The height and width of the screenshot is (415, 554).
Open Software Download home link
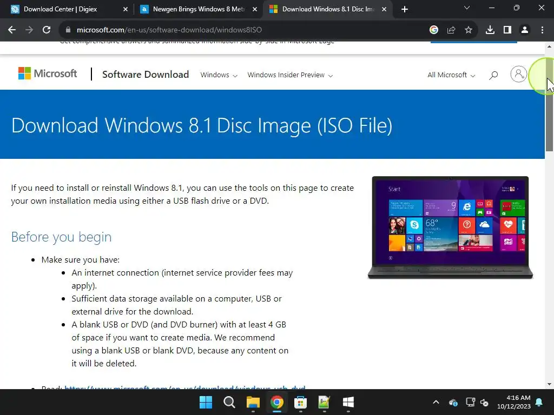(x=146, y=75)
